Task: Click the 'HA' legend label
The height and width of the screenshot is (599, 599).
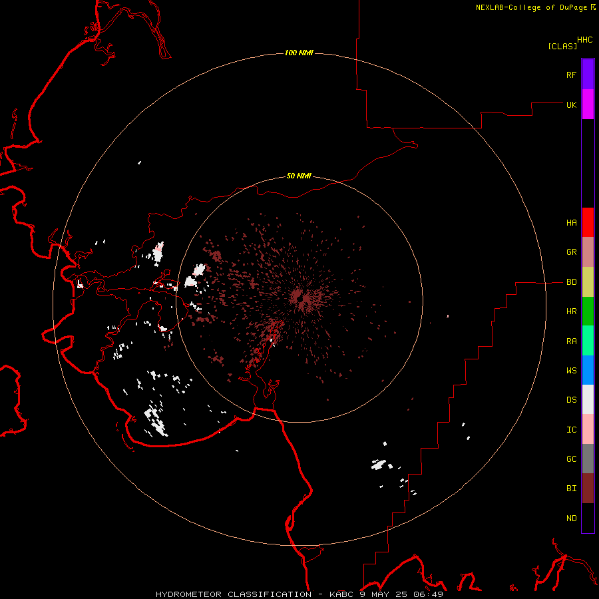Action: point(571,223)
